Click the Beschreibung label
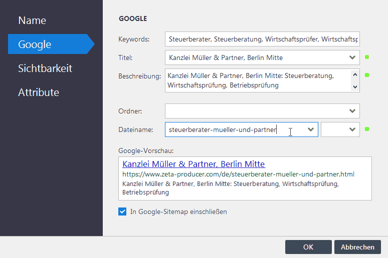Viewport: 388px width, 258px height. [x=139, y=76]
